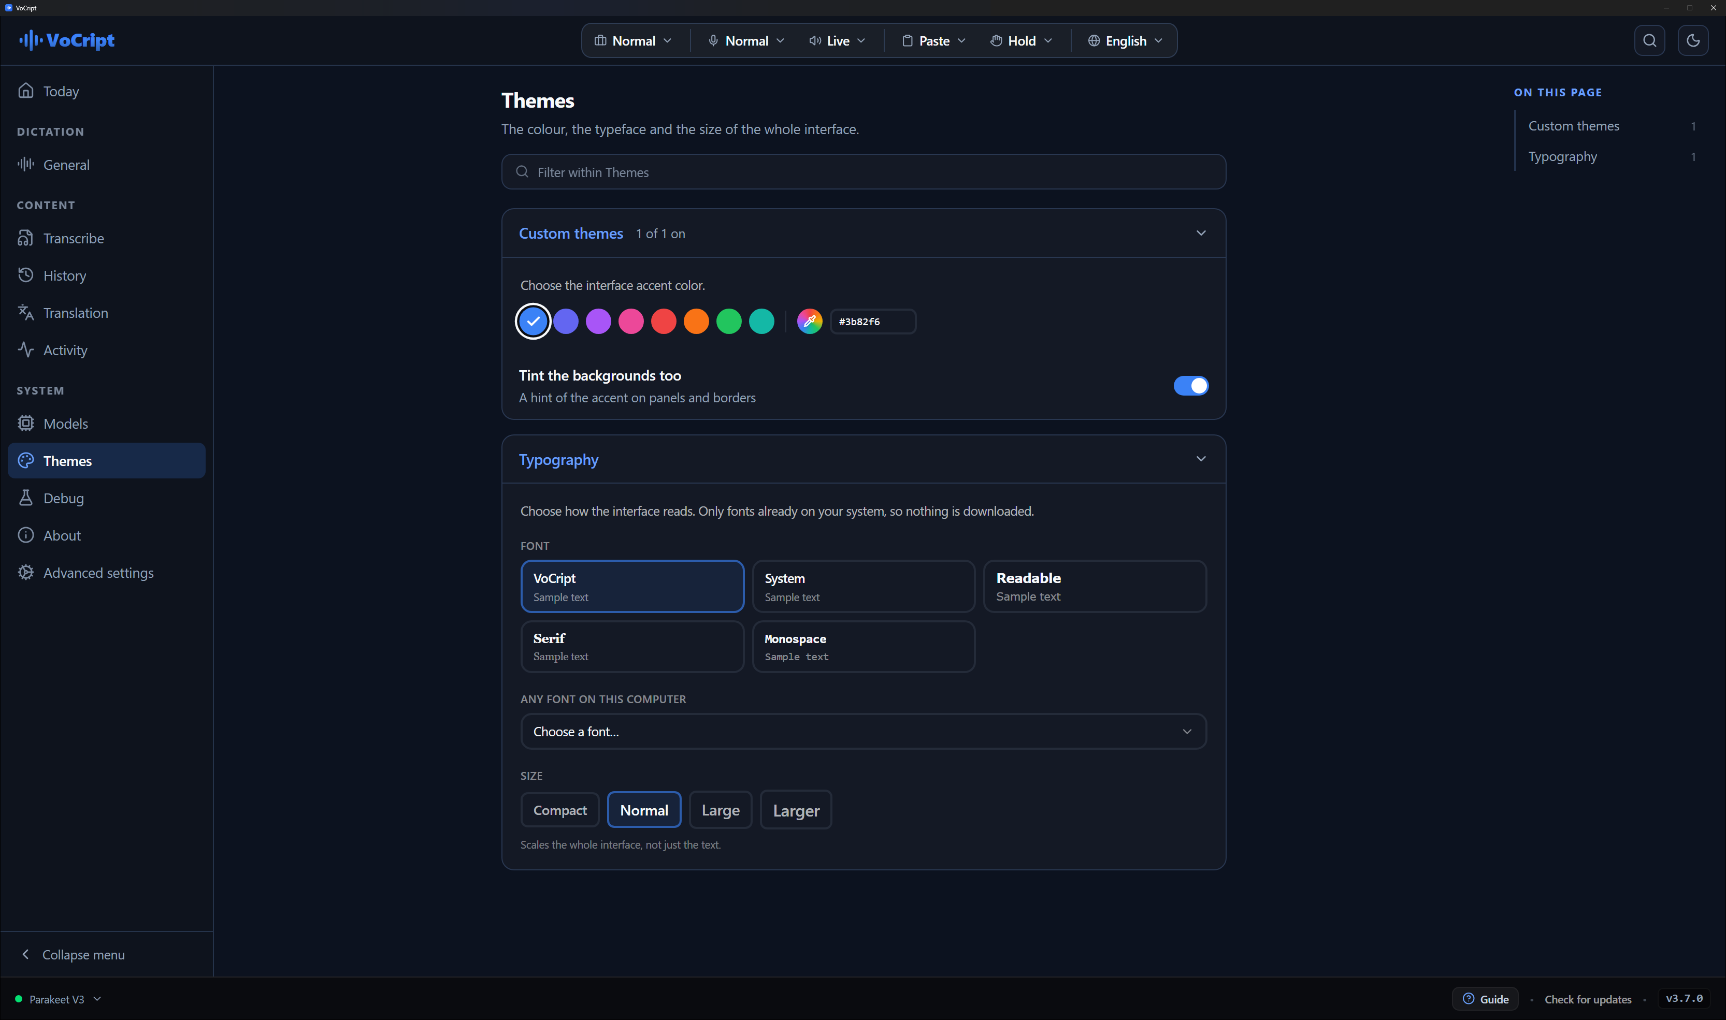Open the Hold dropdown
Image resolution: width=1726 pixels, height=1020 pixels.
tap(1021, 40)
